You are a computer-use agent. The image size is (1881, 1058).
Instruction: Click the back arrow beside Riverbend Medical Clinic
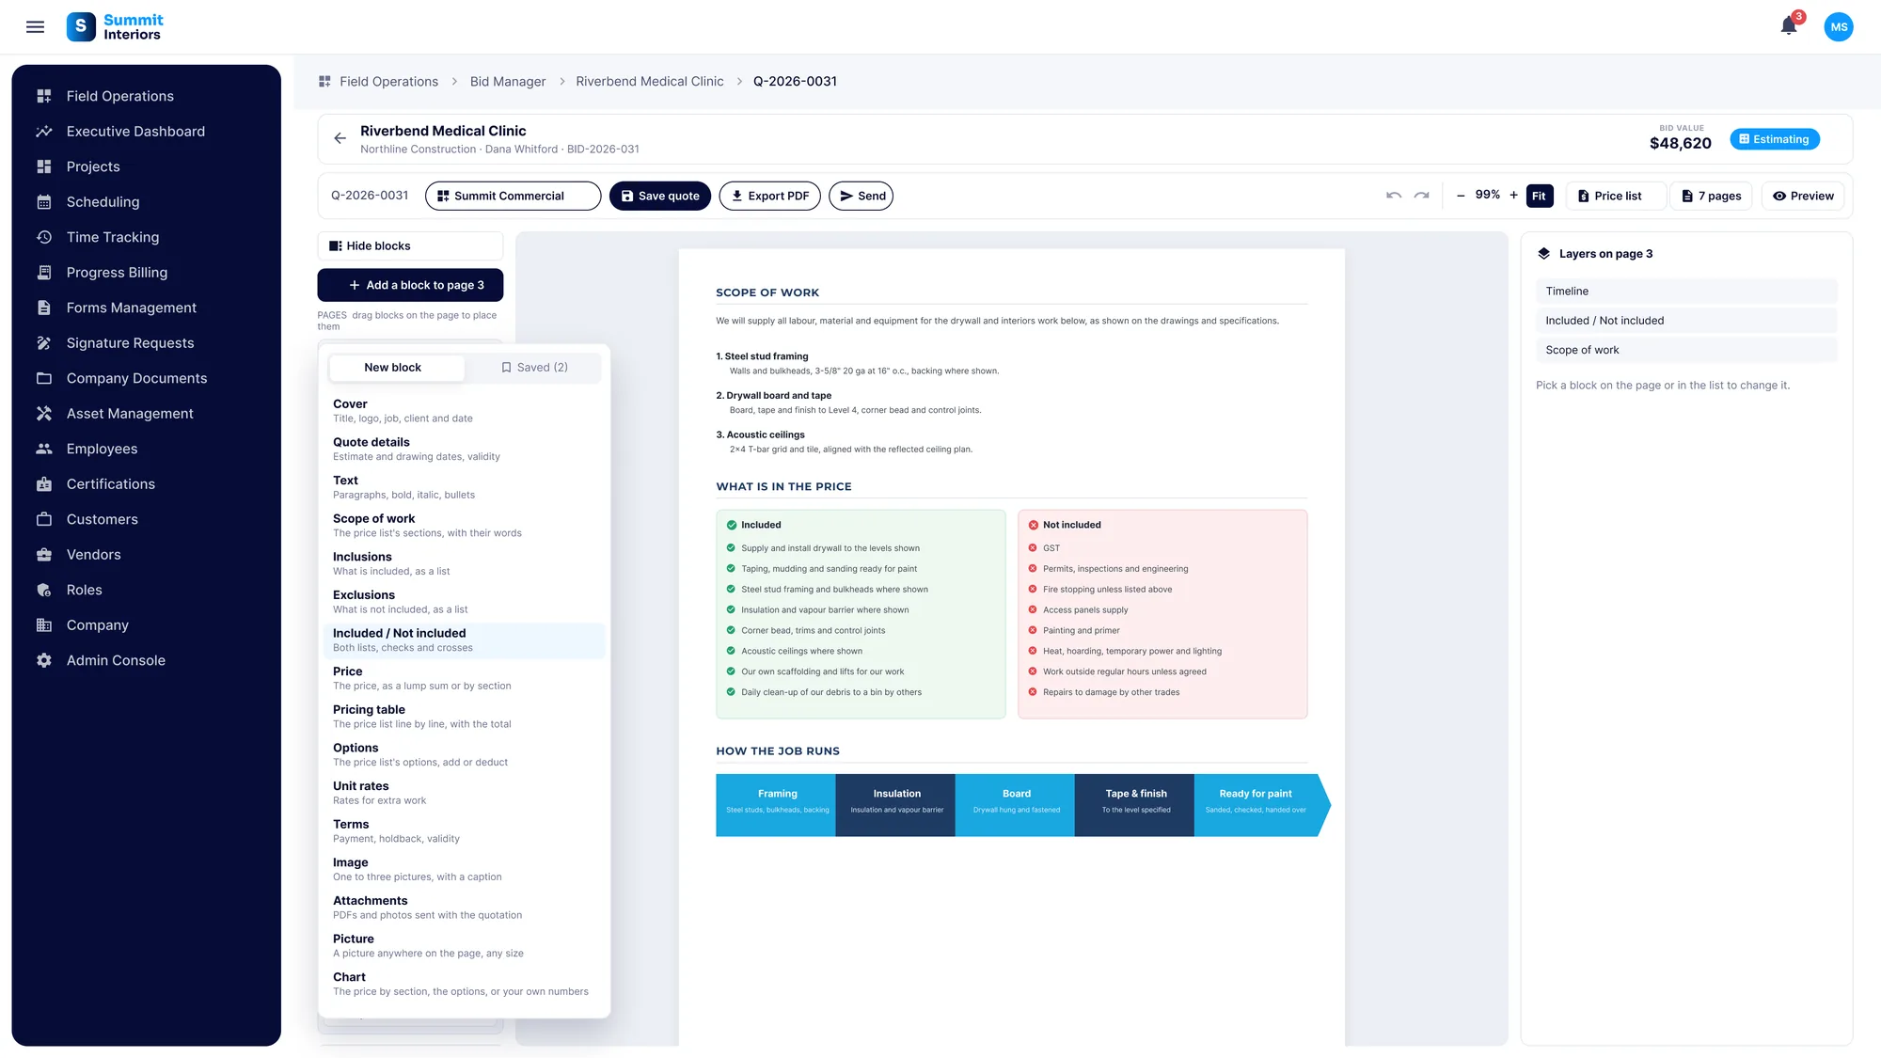click(340, 138)
